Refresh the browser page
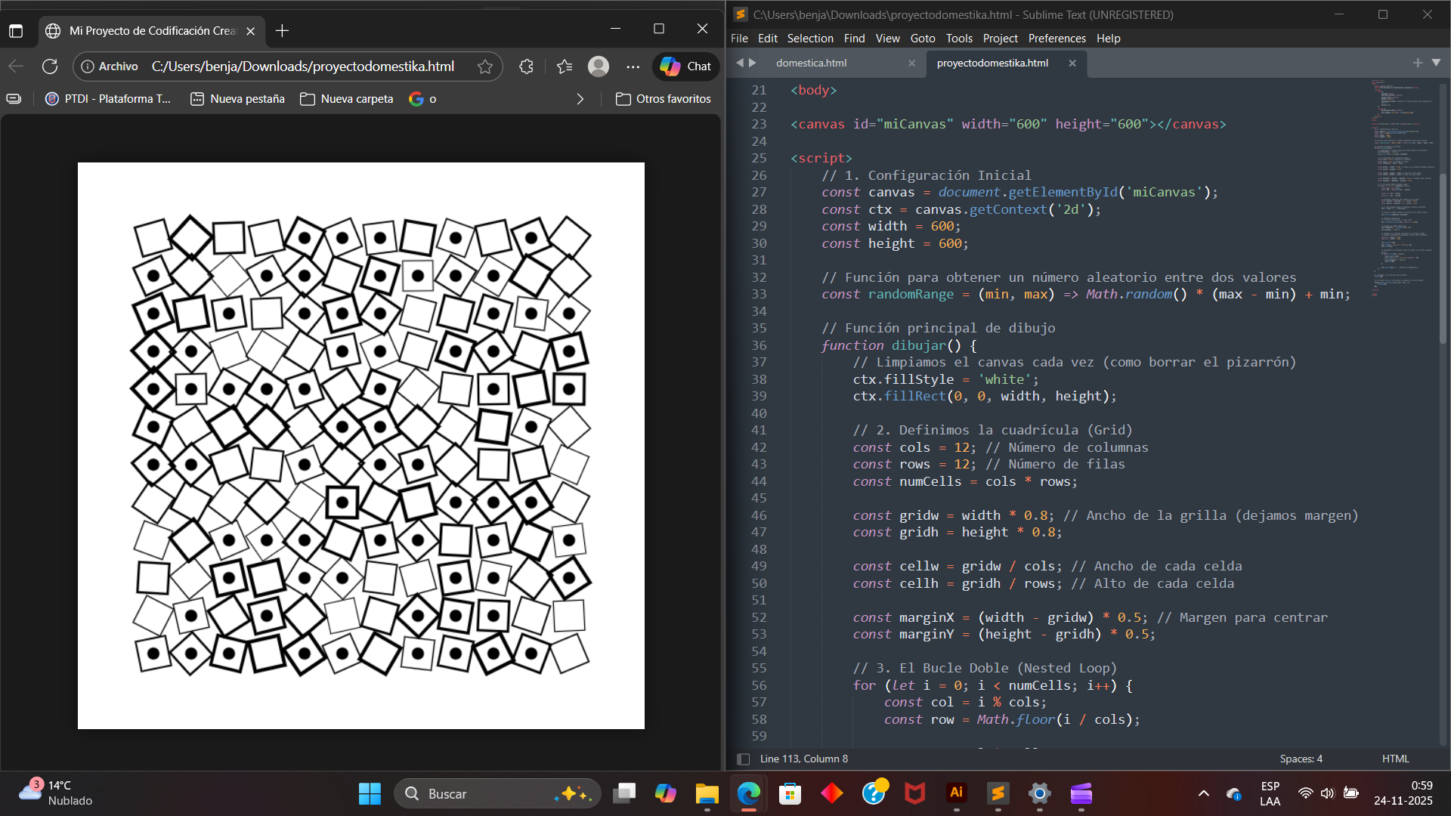1451x816 pixels. click(50, 66)
